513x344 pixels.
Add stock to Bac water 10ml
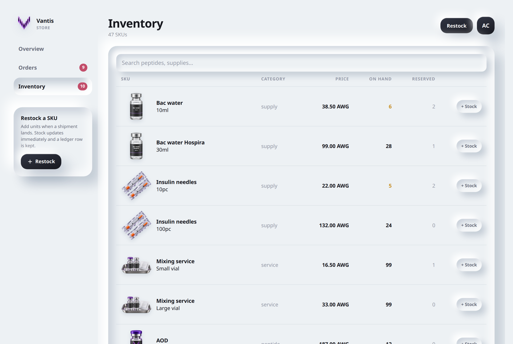(x=469, y=107)
